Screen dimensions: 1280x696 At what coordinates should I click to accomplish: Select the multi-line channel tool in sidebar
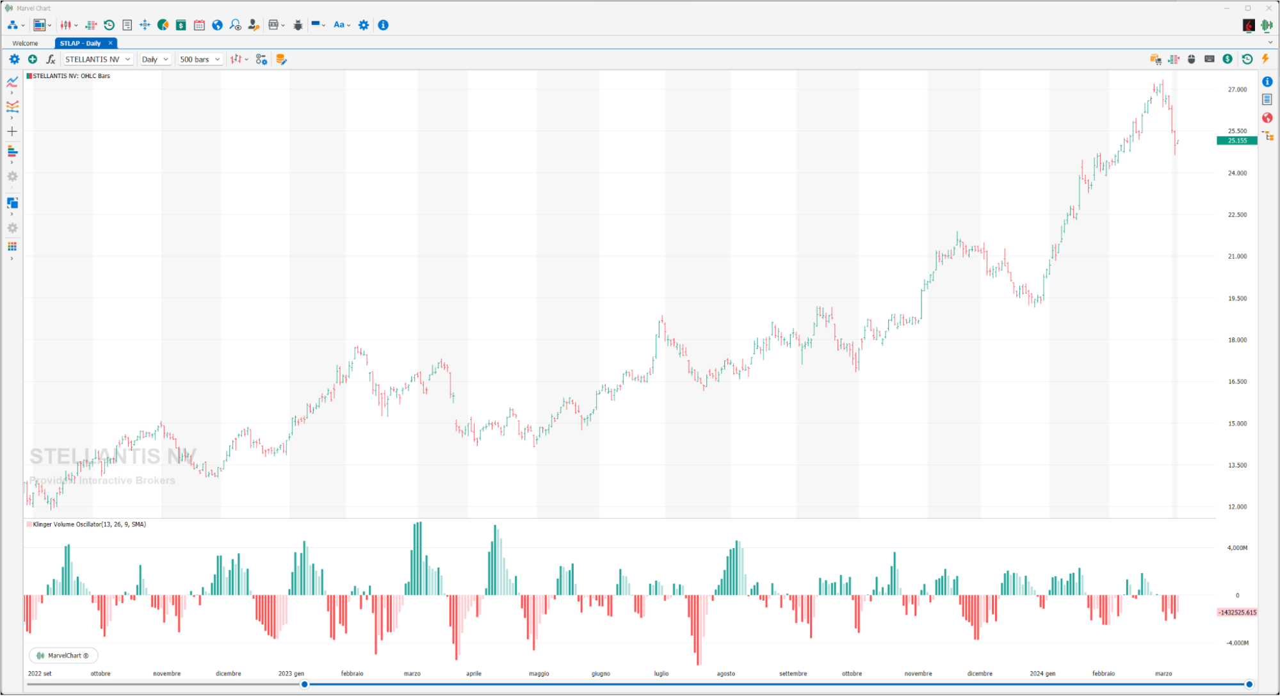(12, 106)
